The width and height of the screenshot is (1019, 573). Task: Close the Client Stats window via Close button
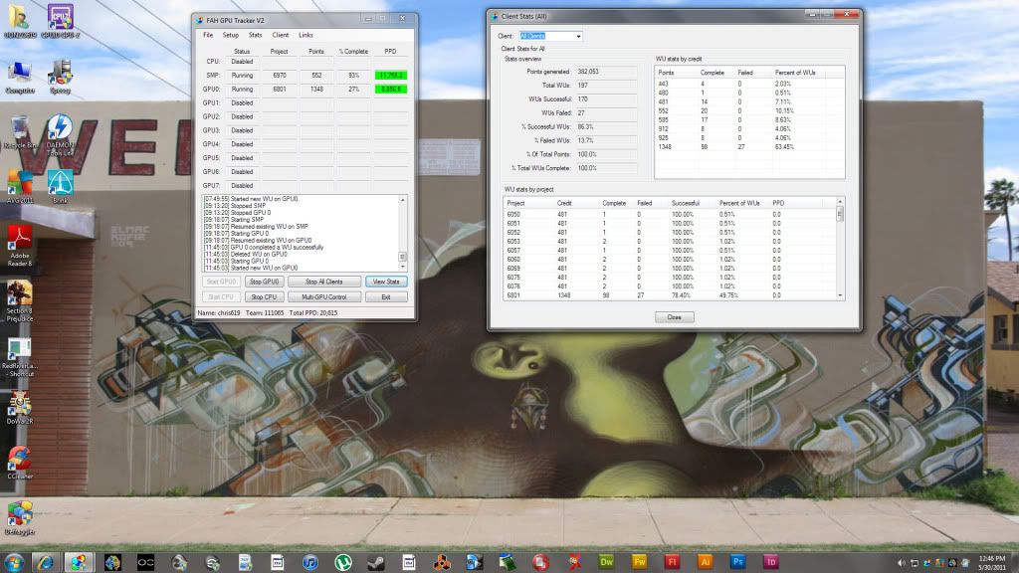pyautogui.click(x=674, y=317)
